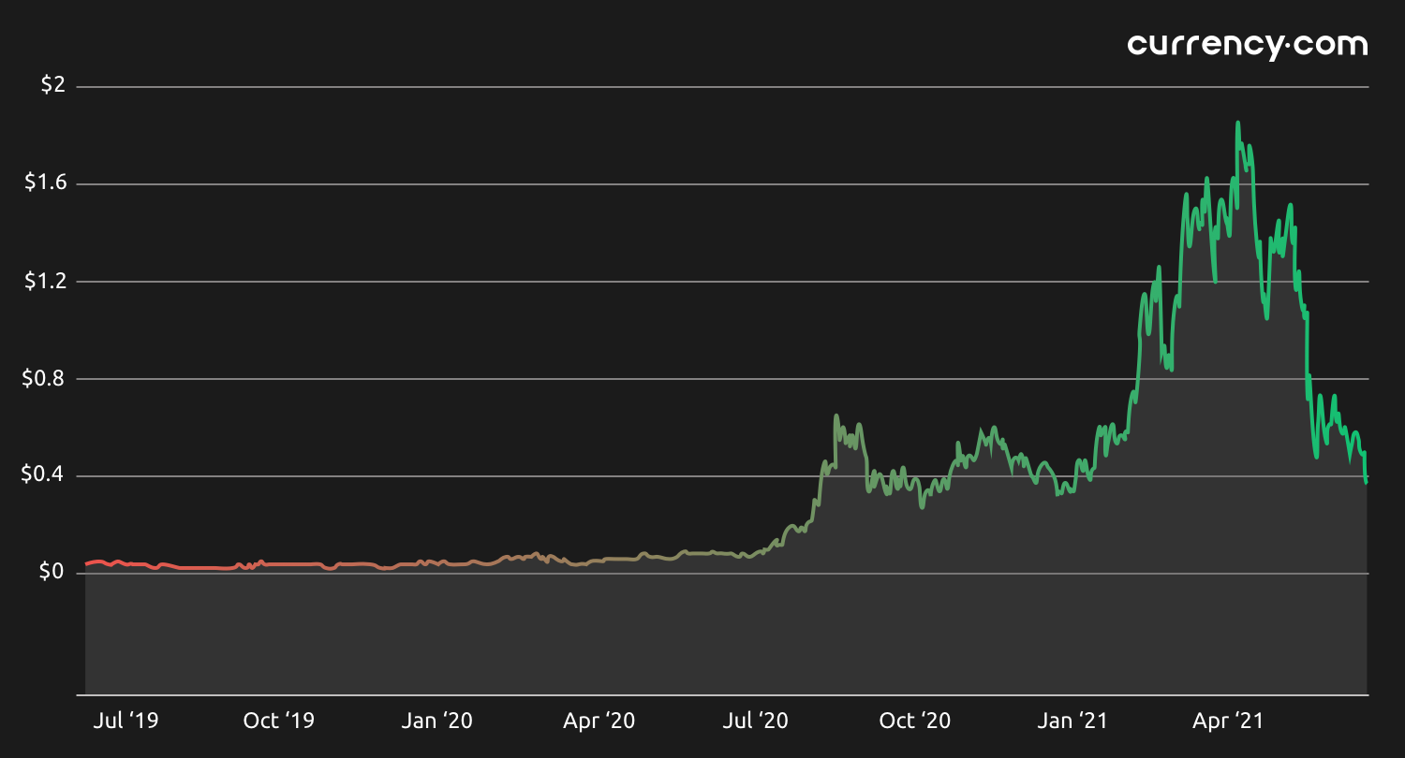Screen dimensions: 1405x758
Task: Click the Oct '20 date label
Action: pos(915,721)
